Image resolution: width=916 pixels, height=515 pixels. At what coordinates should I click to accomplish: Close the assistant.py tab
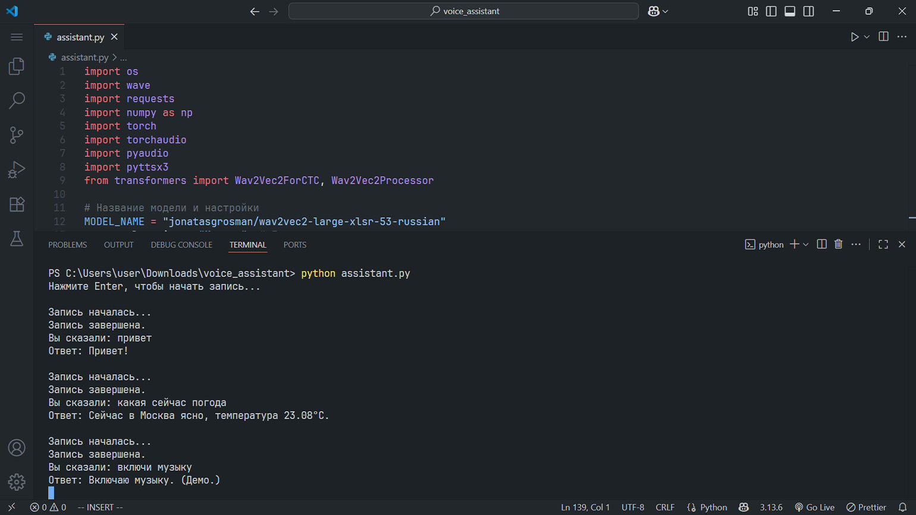(114, 37)
